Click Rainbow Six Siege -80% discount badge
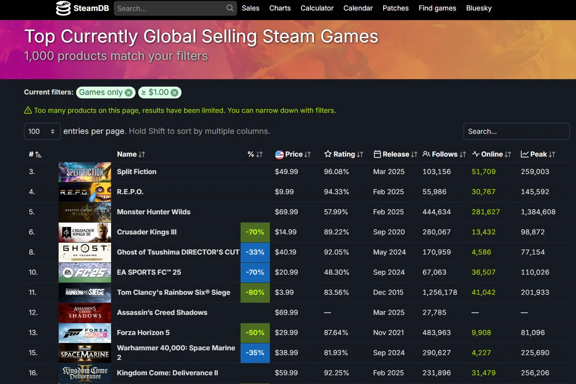 click(x=255, y=293)
